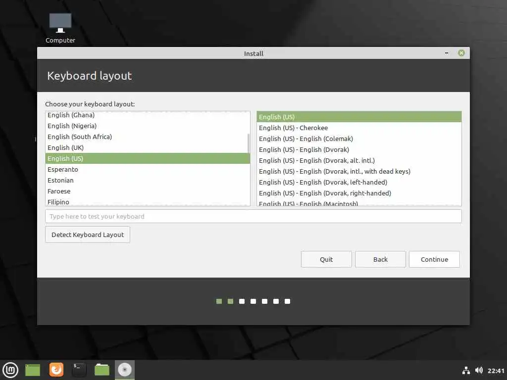This screenshot has width=507, height=380.
Task: Select English (Nigeria) layout
Action: tap(148, 126)
